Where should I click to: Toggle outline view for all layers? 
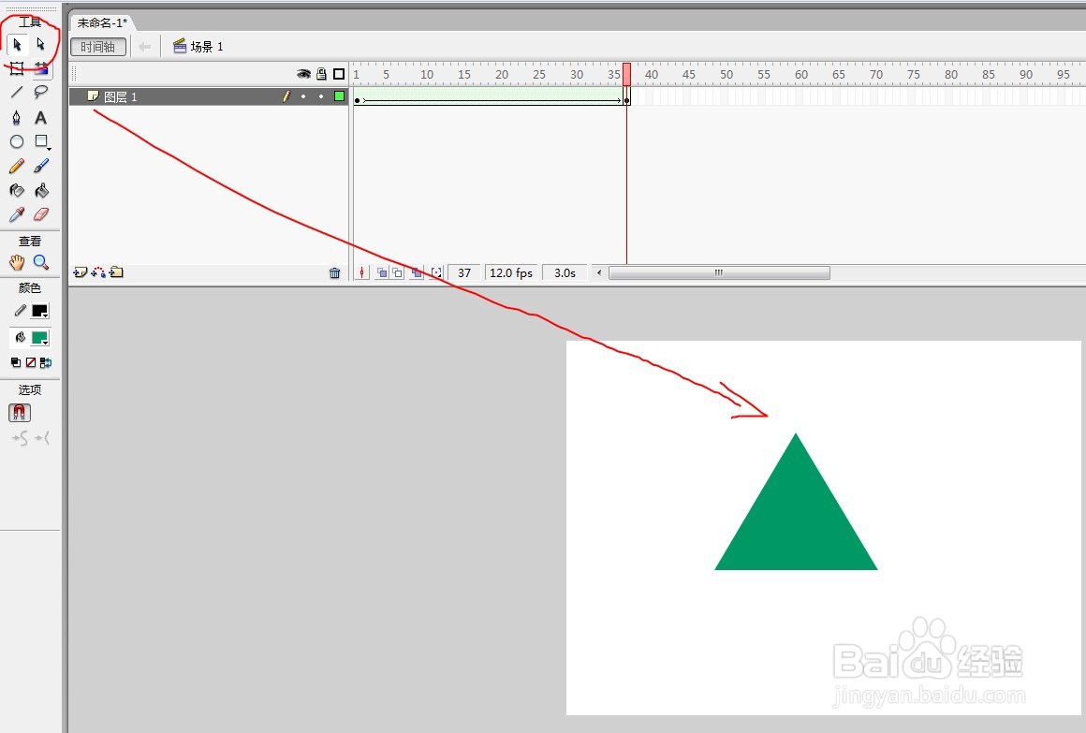339,73
